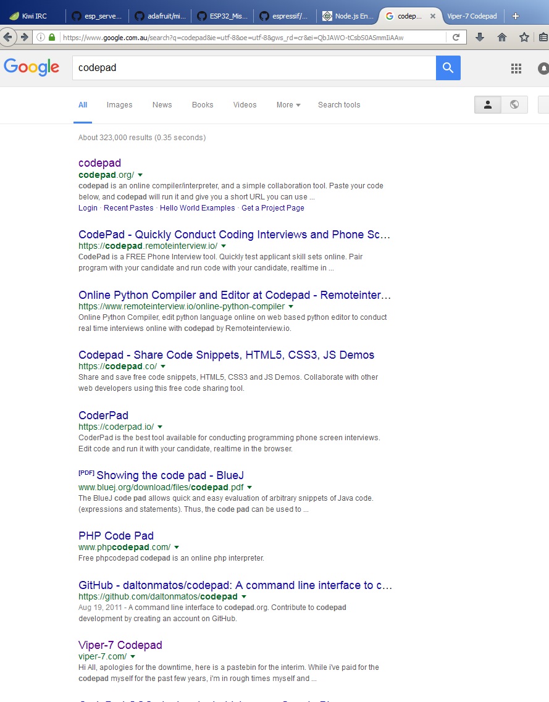Switch to the Viper-7 Codepad tab
Viewport: 549px width, 702px height.
(x=472, y=16)
